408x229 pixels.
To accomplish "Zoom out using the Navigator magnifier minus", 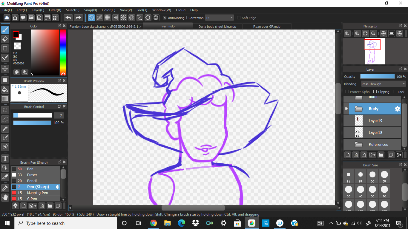I will [373, 34].
